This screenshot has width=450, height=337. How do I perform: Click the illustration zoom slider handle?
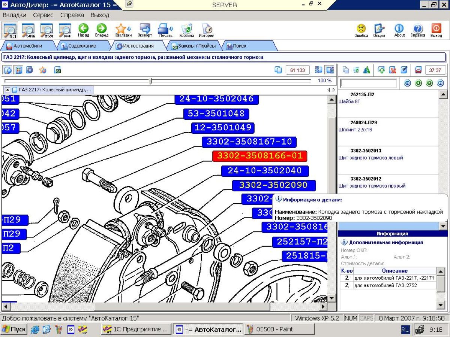click(150, 81)
